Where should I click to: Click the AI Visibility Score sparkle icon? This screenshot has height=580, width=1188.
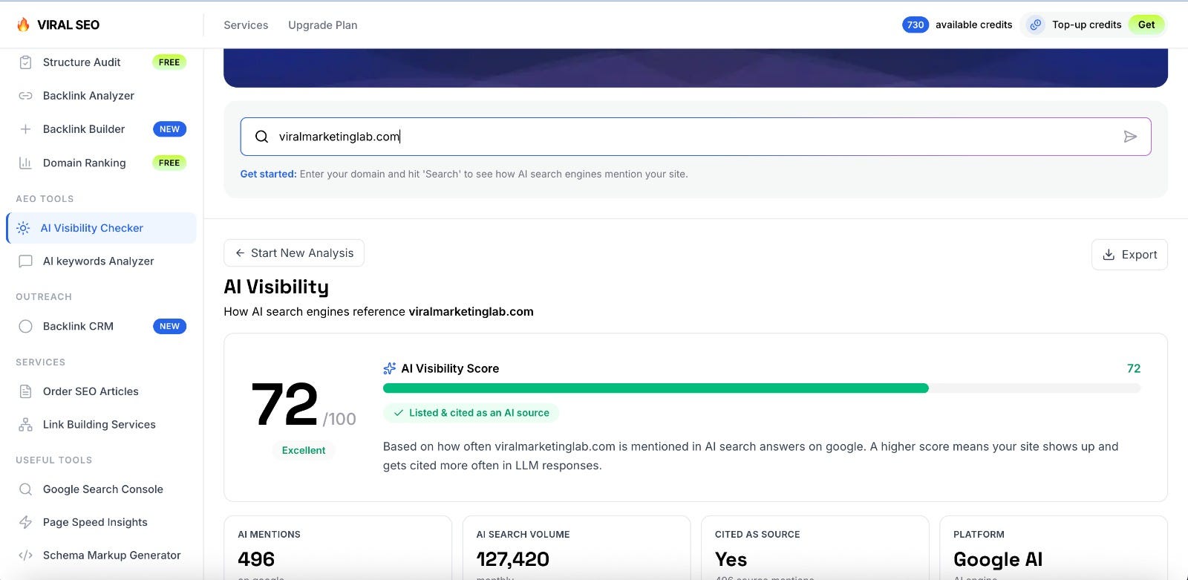coord(389,368)
